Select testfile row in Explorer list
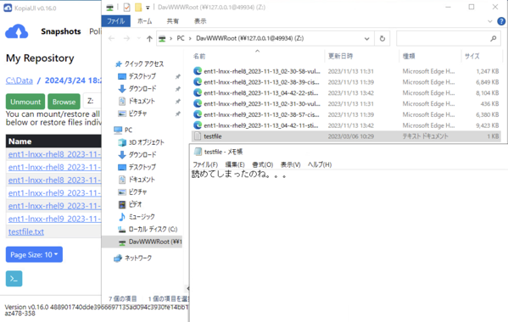Image resolution: width=508 pixels, height=322 pixels. 346,136
